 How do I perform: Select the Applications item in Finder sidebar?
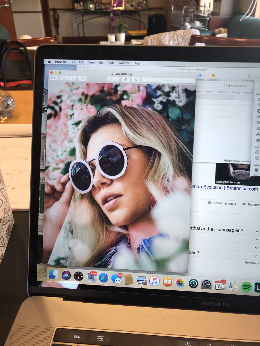point(258,134)
